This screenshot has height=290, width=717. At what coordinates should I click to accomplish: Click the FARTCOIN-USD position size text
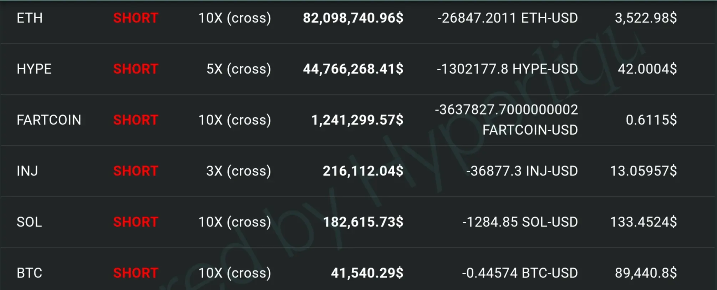pos(507,120)
